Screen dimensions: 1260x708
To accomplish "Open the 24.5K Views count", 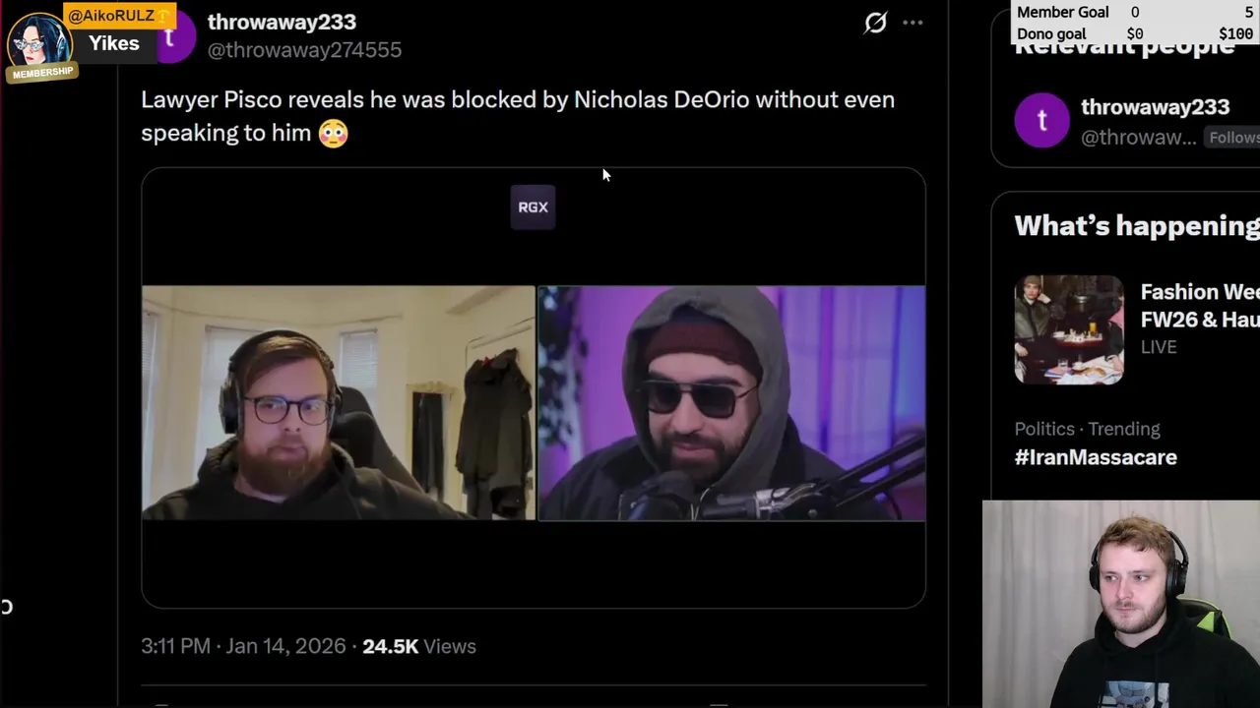I will (x=419, y=646).
